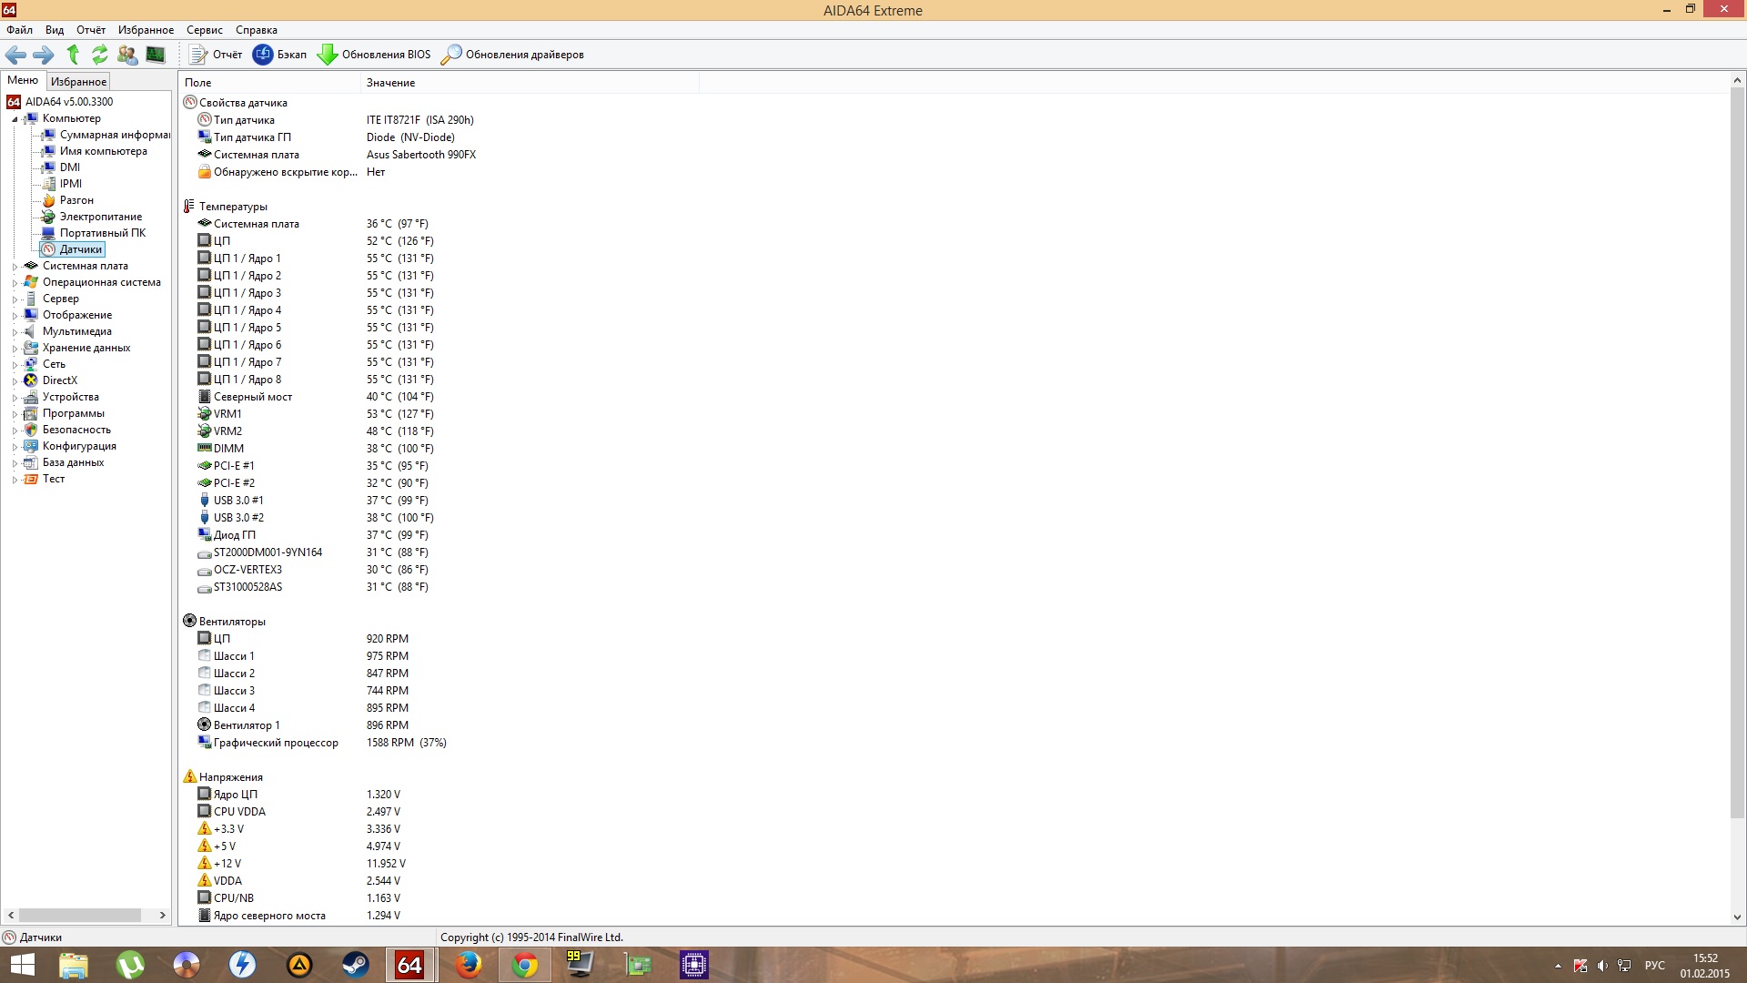Open the users toolbar icon
Screen dimensions: 1747x983
click(127, 55)
